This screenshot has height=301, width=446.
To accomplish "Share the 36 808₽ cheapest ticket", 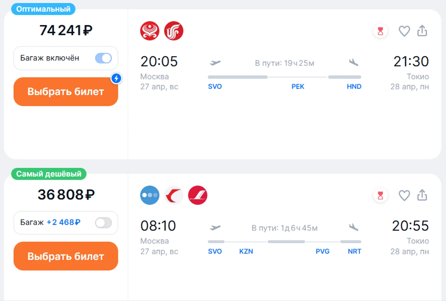I will click(422, 195).
